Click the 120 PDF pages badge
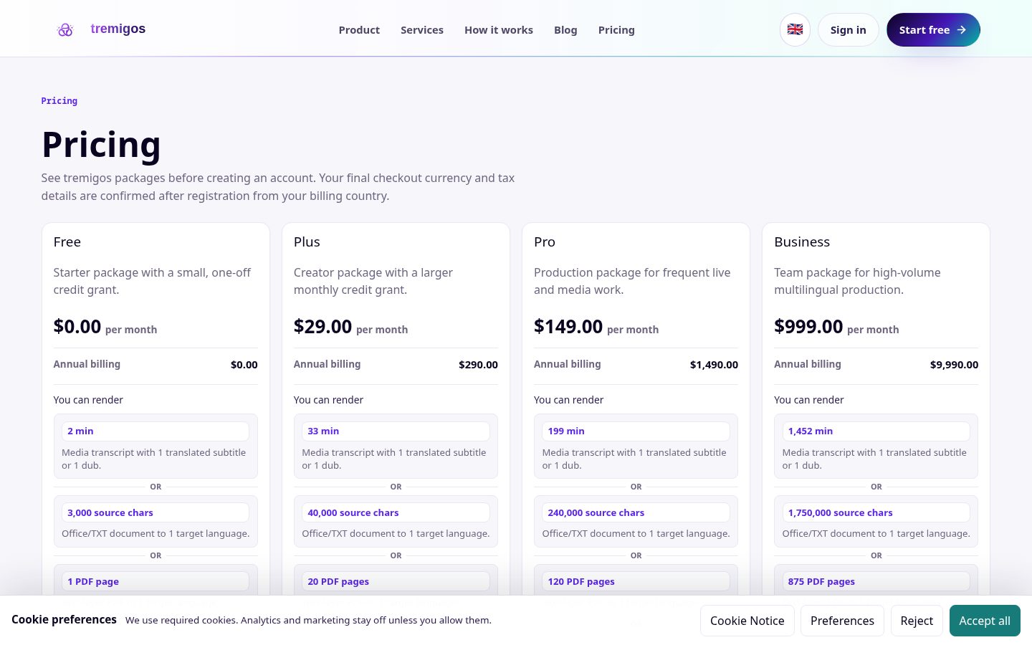The width and height of the screenshot is (1032, 645). pos(636,582)
